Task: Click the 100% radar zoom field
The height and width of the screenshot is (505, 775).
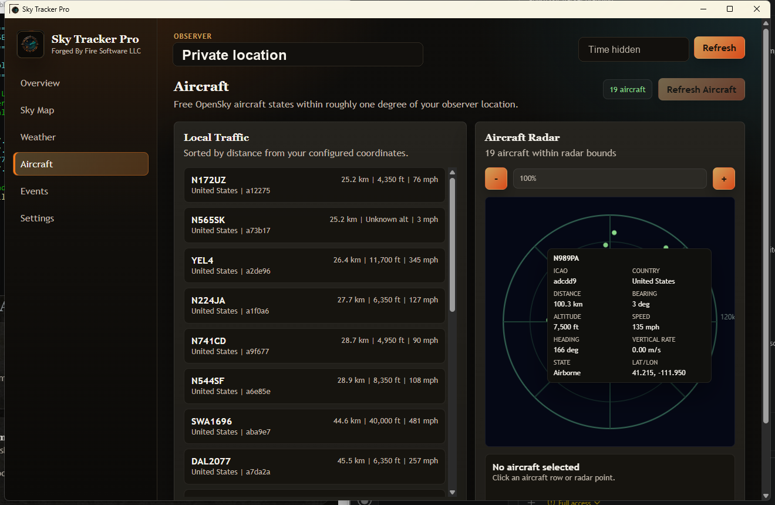Action: tap(609, 179)
